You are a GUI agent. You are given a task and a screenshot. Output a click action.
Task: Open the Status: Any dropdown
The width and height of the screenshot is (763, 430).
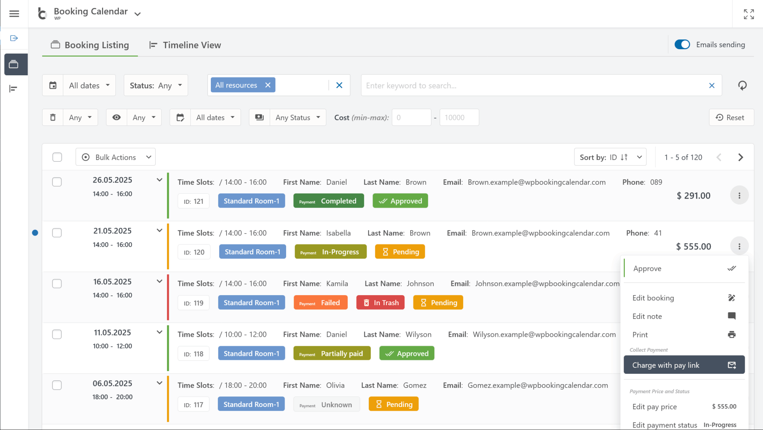pyautogui.click(x=155, y=85)
